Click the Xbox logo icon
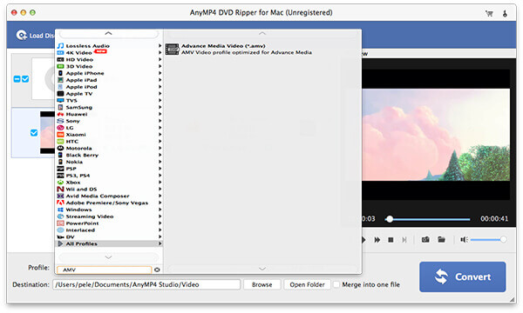This screenshot has height=313, width=523. 60,183
